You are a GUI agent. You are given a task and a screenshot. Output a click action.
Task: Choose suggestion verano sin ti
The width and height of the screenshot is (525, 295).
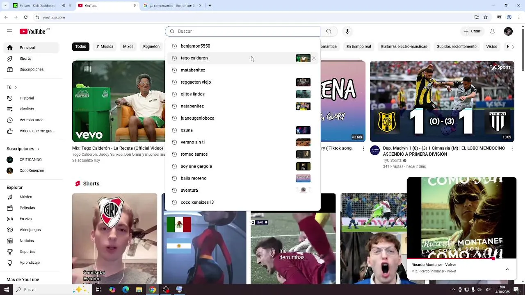point(242,142)
